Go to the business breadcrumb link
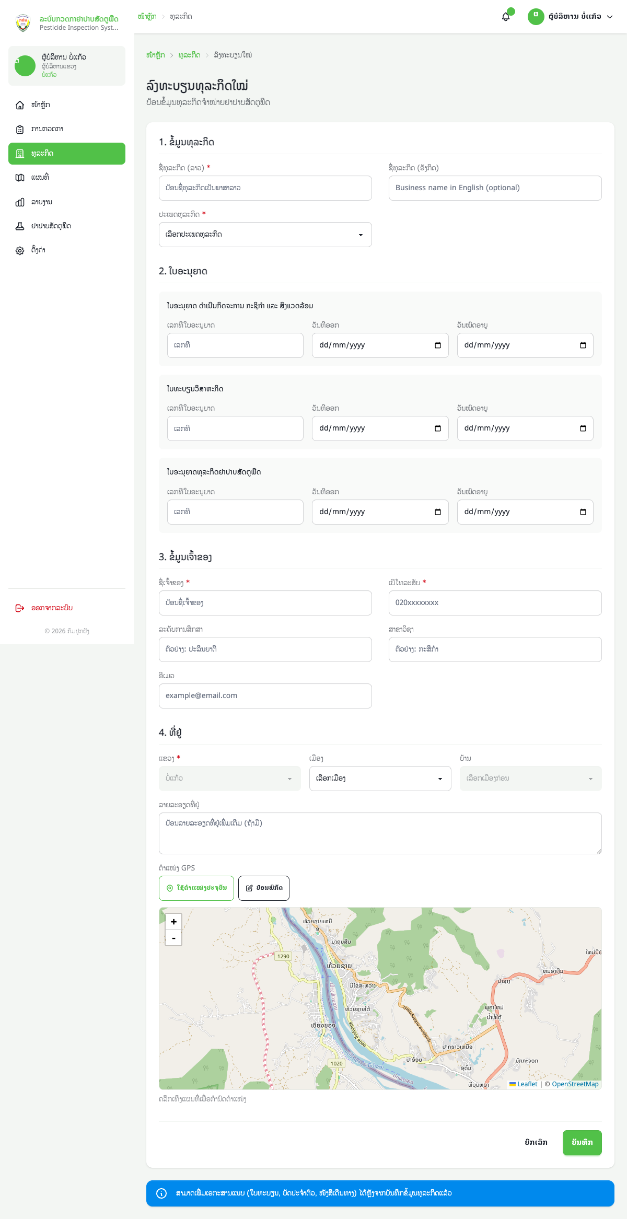627x1219 pixels. (x=189, y=55)
